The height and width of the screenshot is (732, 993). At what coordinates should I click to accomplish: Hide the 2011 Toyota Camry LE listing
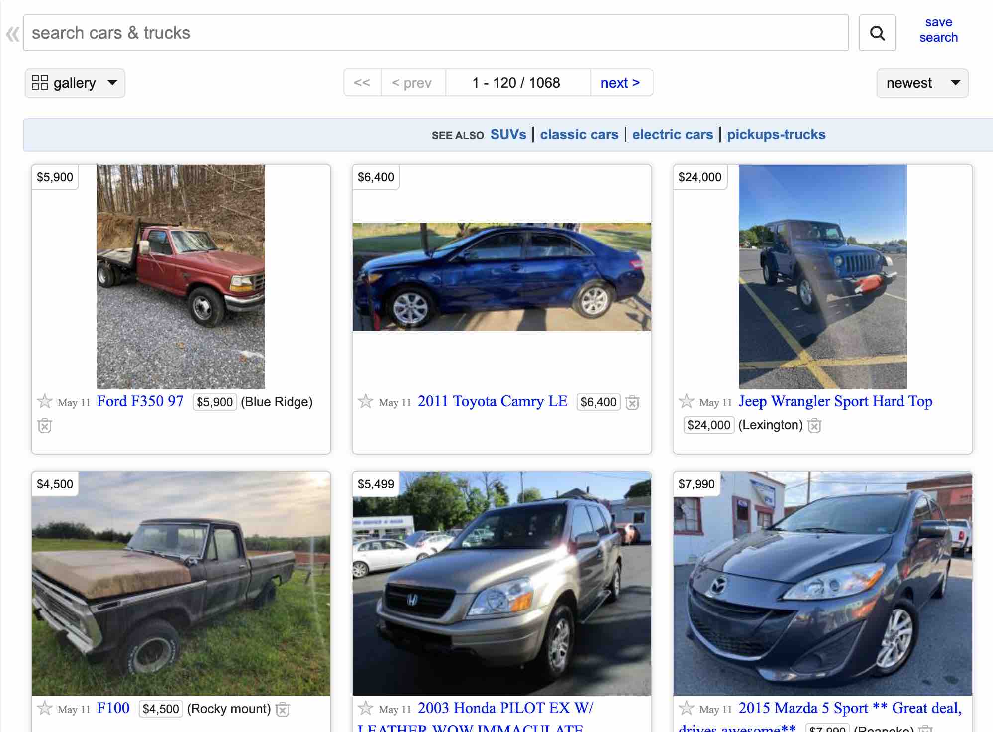pos(632,402)
